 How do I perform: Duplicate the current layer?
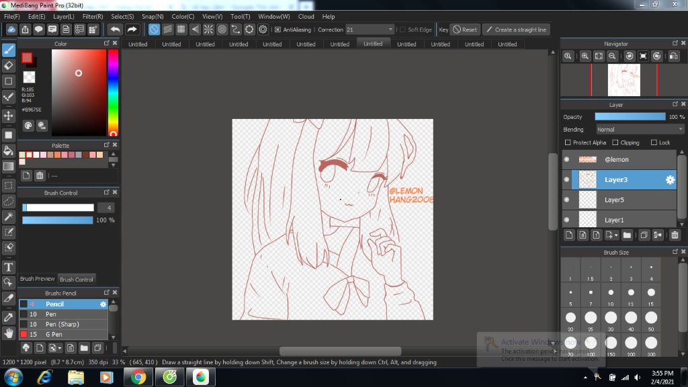pyautogui.click(x=644, y=235)
